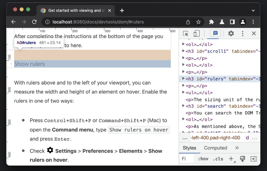Open DevTools settings gear
Viewport: 267px width, 171px height.
click(231, 33)
